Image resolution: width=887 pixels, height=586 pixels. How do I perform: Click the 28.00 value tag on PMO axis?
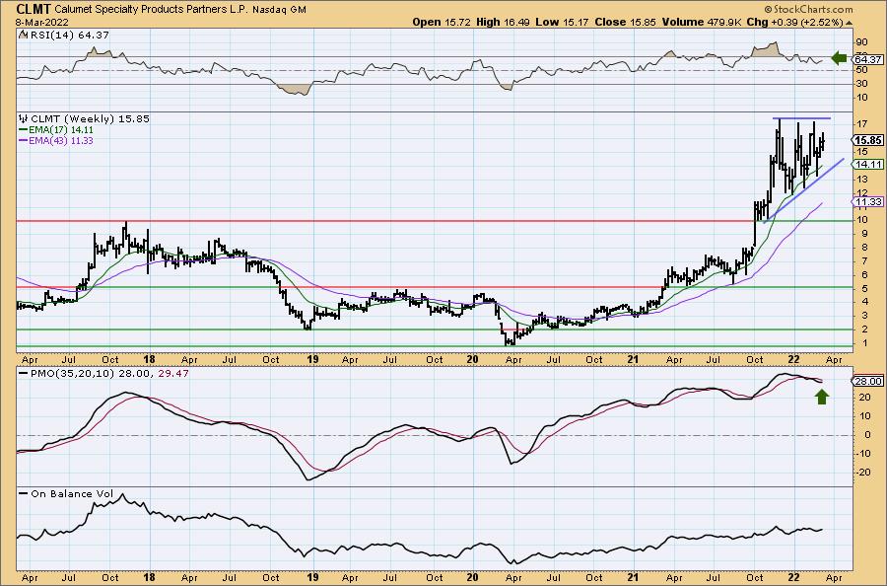868,382
